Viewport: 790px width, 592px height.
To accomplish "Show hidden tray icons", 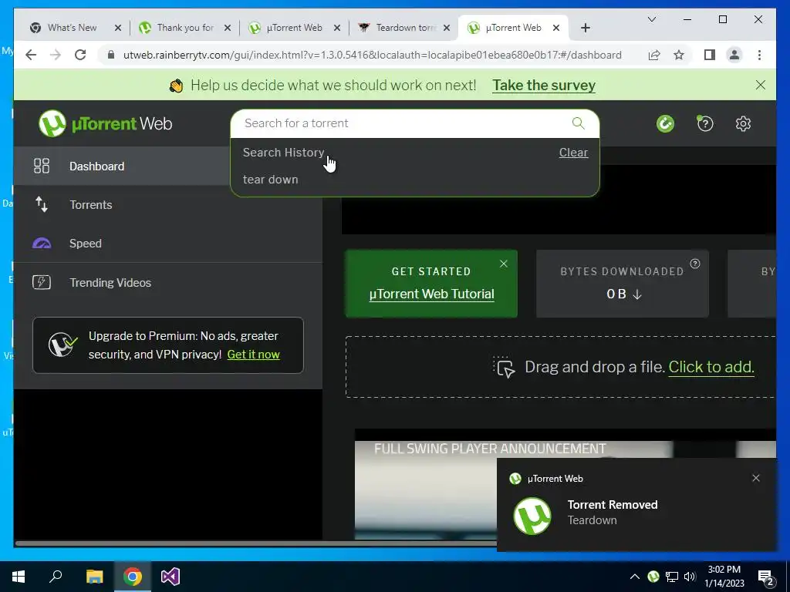I will click(635, 577).
